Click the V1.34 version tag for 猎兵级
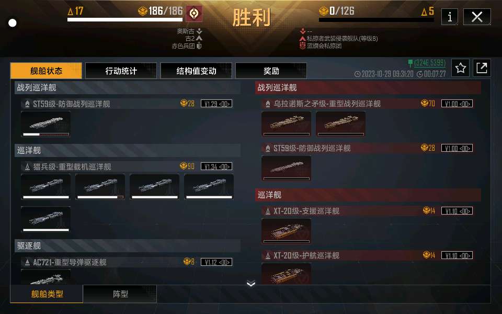 [x=216, y=166]
